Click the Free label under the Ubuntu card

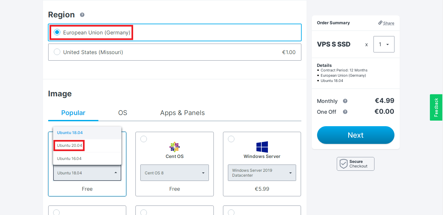87,189
